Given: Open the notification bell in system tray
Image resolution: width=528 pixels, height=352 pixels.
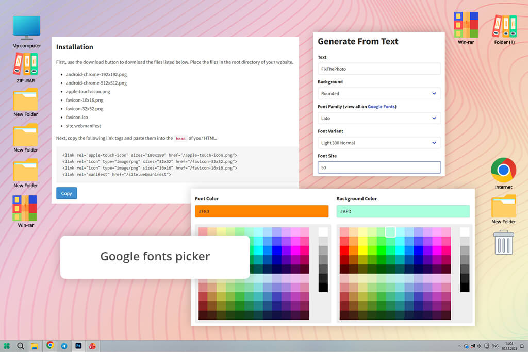Looking at the screenshot, I should click(522, 346).
